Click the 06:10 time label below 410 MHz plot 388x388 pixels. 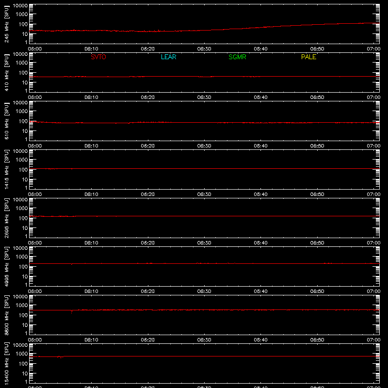[91, 97]
